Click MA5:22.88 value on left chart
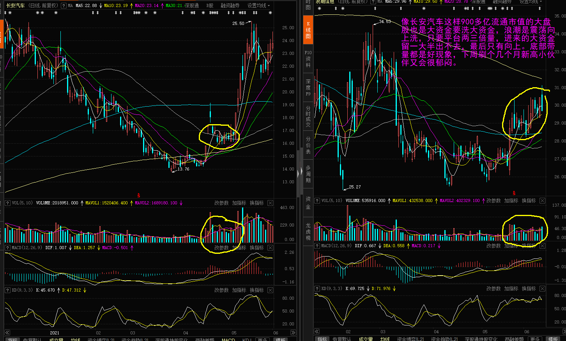 pos(86,6)
